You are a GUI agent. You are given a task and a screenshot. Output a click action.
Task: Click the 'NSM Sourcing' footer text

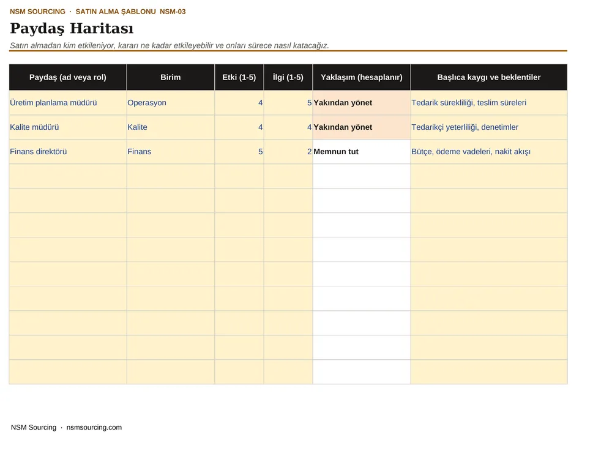(x=34, y=427)
